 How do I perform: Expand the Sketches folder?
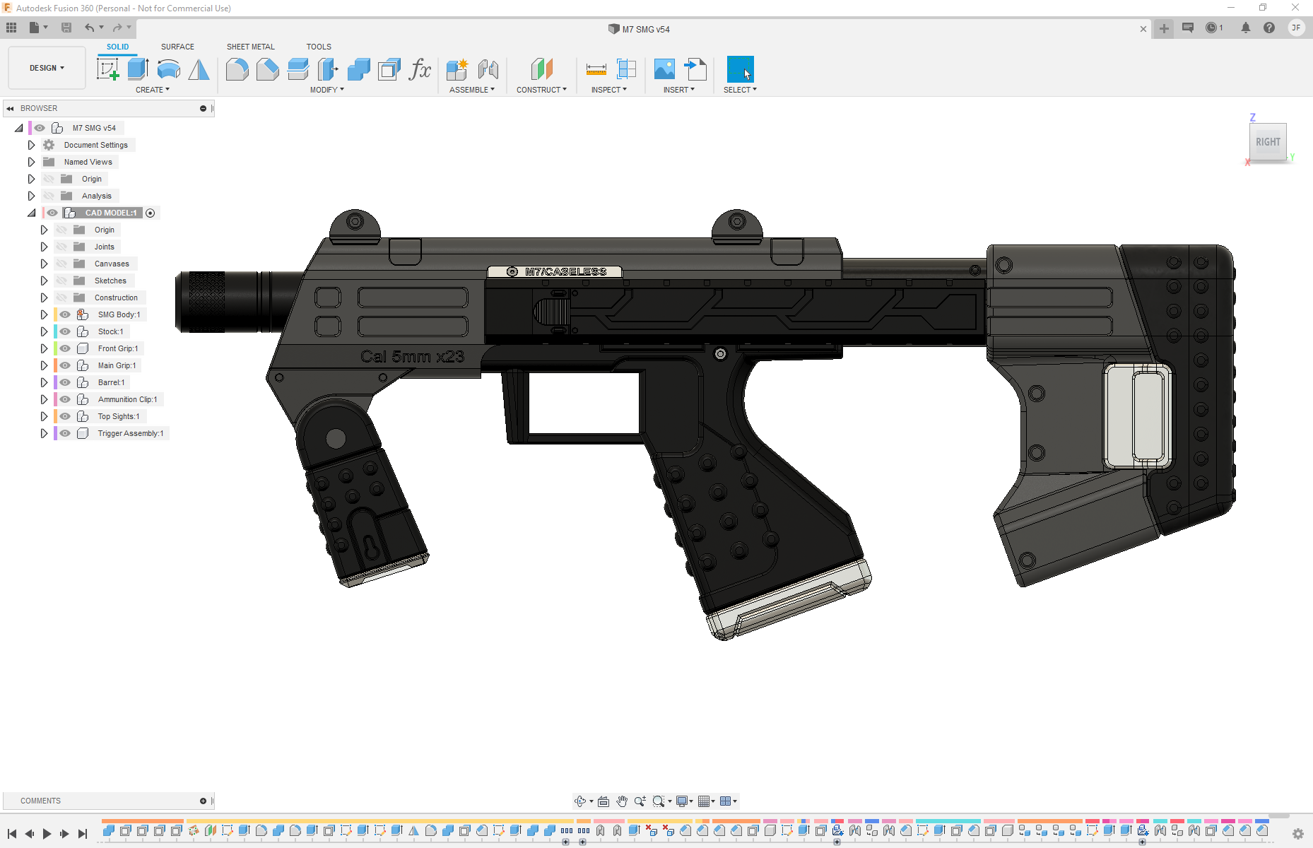click(44, 281)
